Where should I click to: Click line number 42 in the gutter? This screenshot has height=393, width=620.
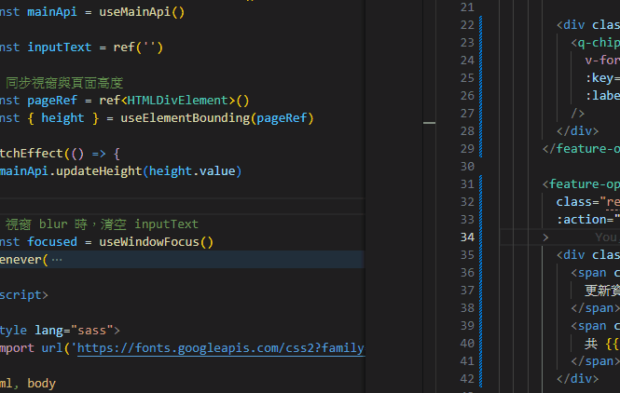[466, 378]
